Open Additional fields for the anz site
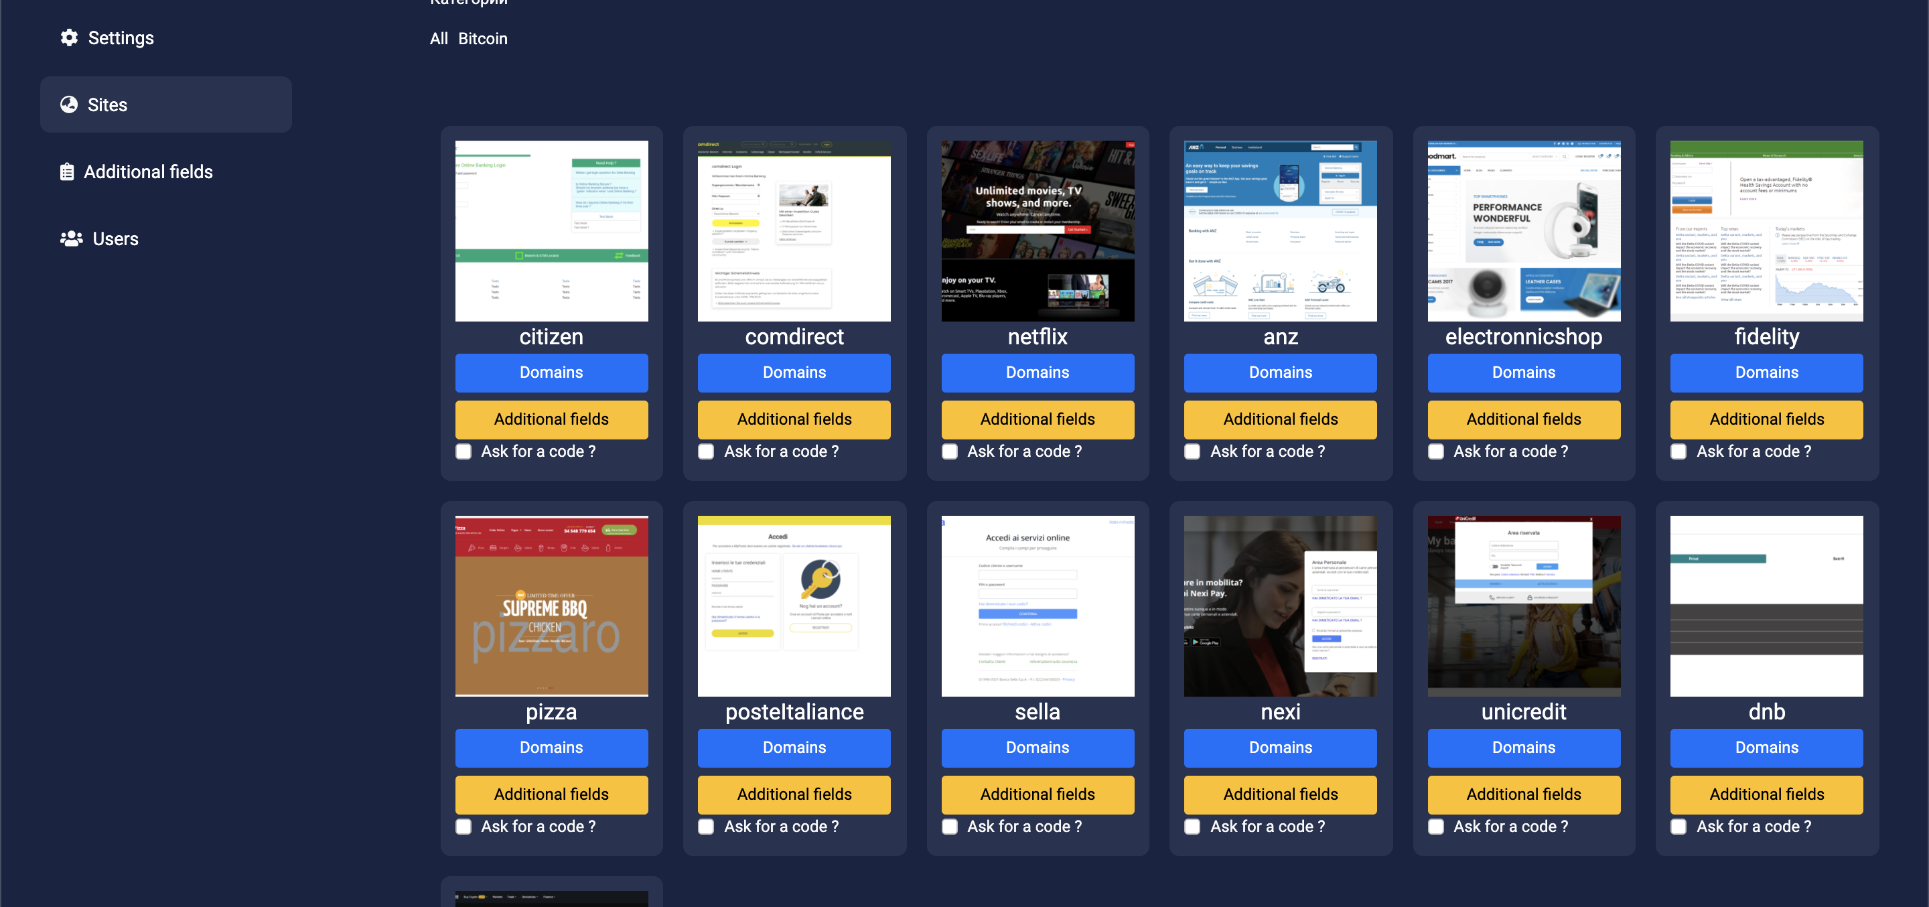Screen dimensions: 1929x907 click(x=1280, y=419)
